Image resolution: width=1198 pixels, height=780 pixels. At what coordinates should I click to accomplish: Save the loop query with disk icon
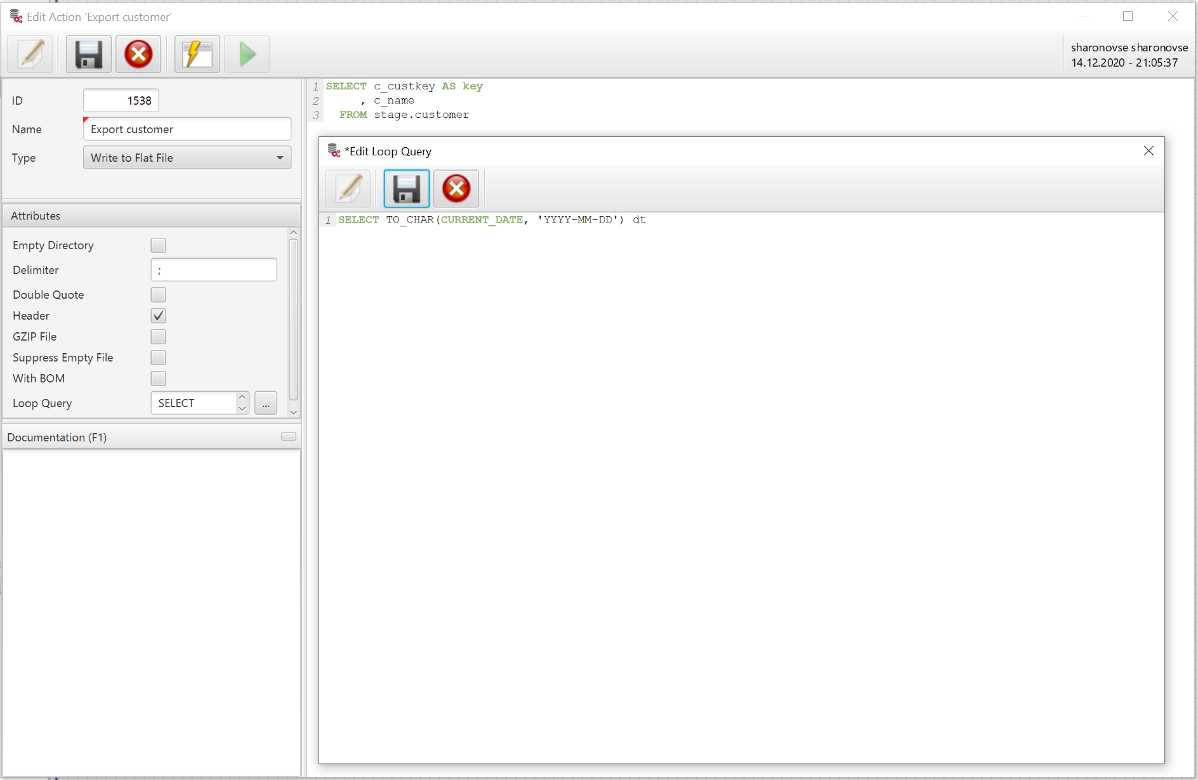(x=406, y=188)
